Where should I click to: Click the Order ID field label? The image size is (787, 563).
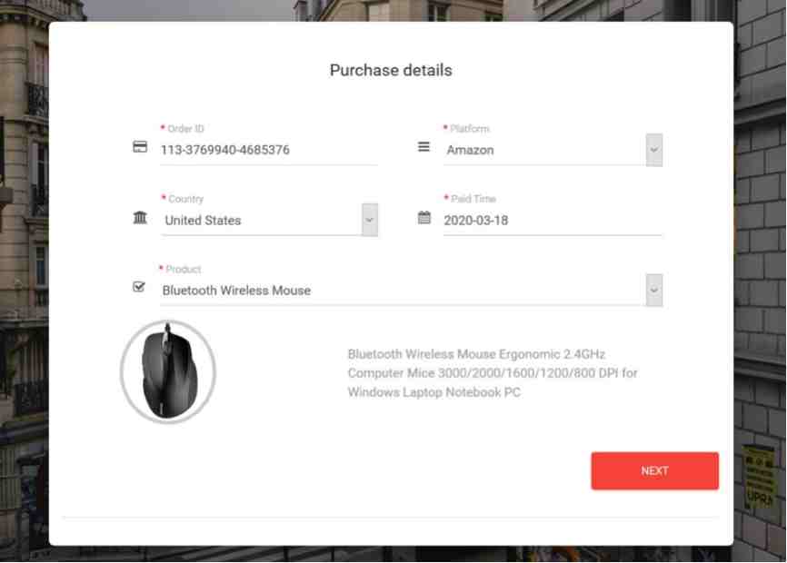click(x=185, y=129)
